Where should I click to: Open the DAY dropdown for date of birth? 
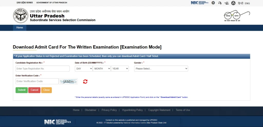coord(84,69)
